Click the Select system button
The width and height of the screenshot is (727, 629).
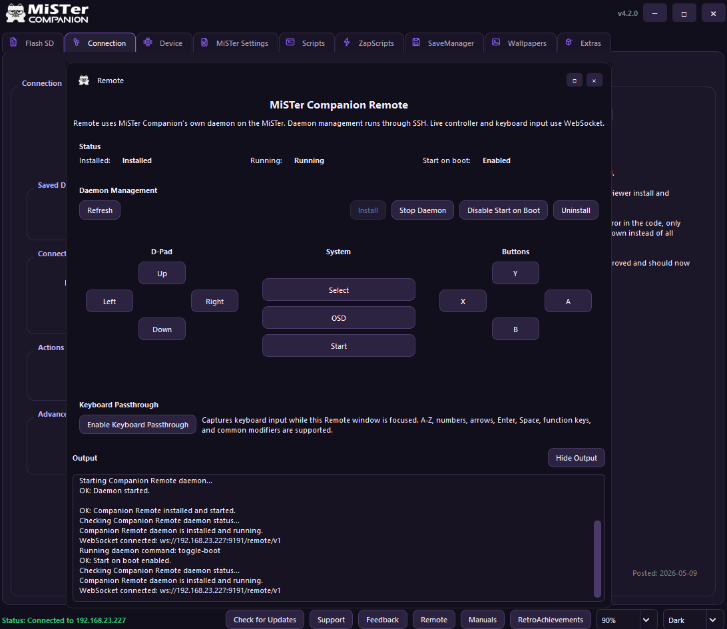tap(338, 290)
